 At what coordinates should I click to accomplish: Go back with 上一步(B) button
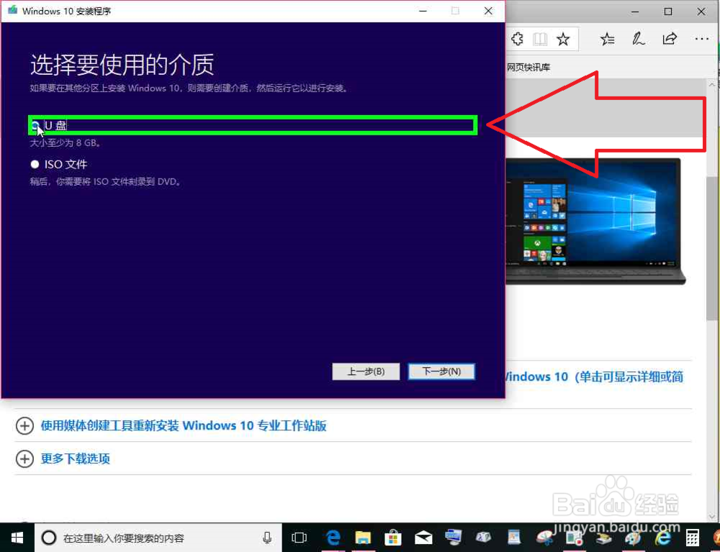tap(366, 371)
